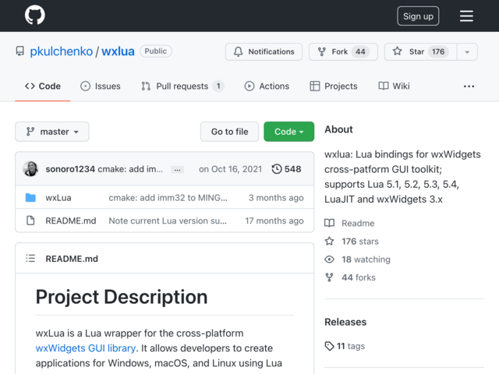
Task: Click the tag icon beside 11 tags
Action: pos(329,346)
